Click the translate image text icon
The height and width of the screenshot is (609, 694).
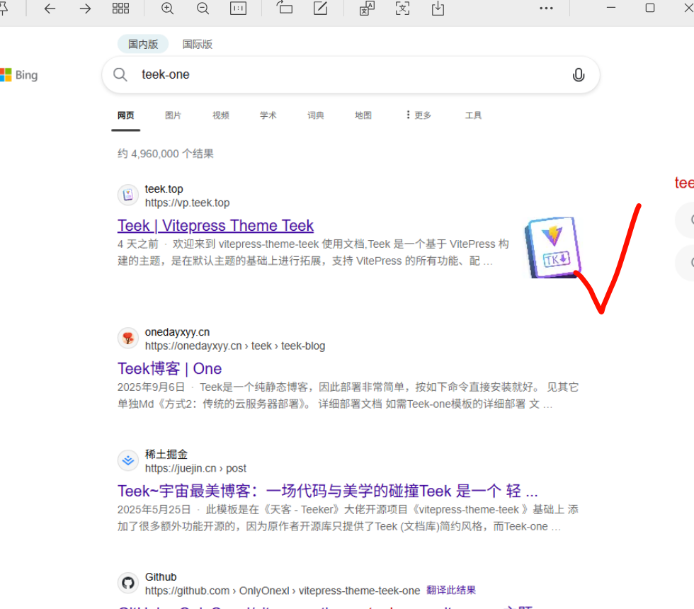click(x=367, y=8)
